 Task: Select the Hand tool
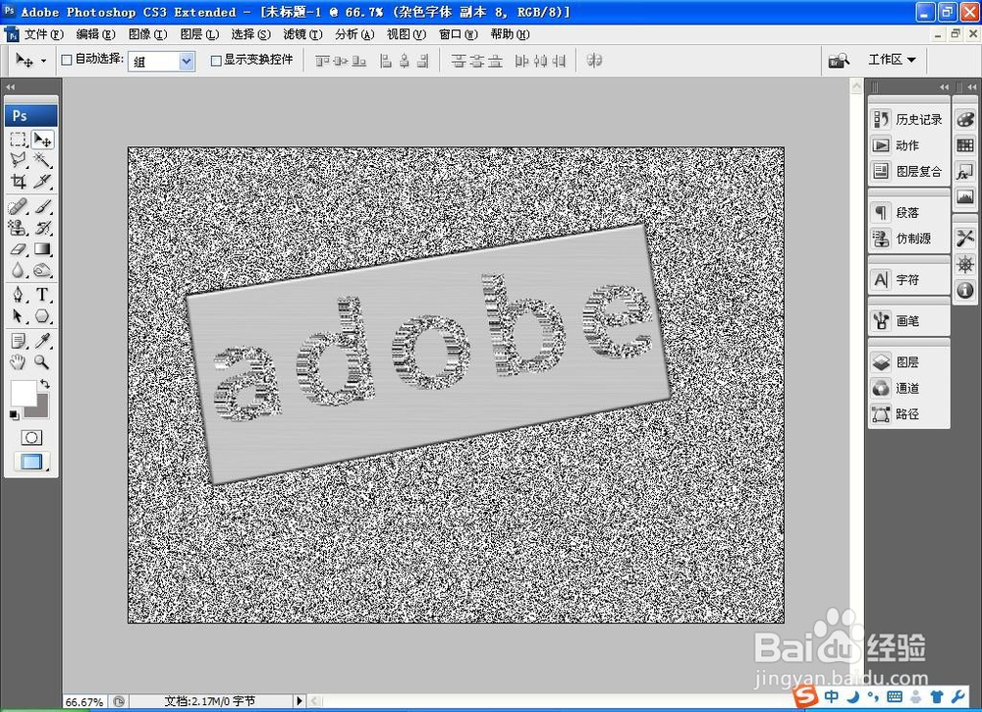pos(18,362)
